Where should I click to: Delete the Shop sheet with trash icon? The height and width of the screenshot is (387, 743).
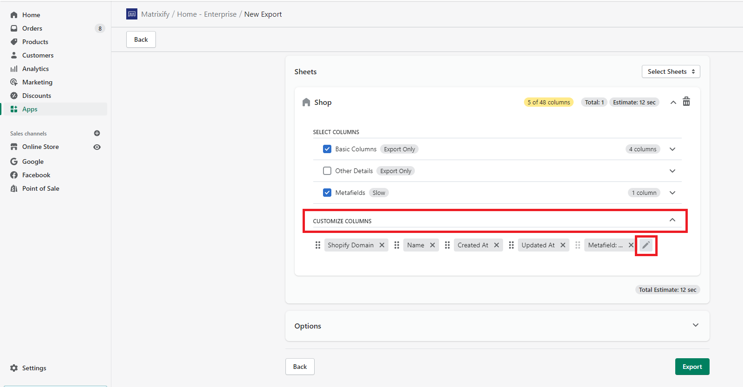(x=686, y=102)
